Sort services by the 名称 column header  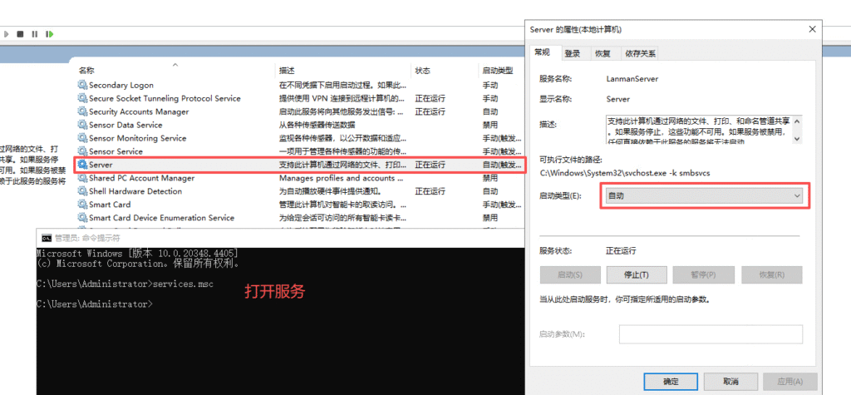(x=86, y=71)
